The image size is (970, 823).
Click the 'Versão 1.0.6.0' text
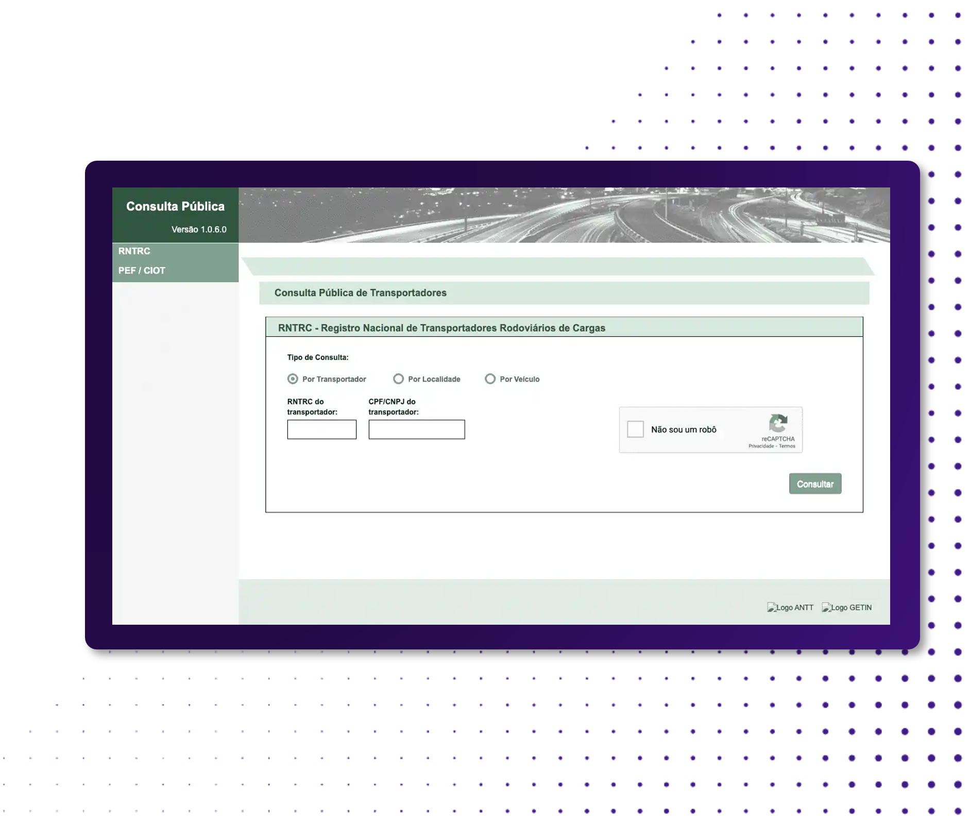(x=199, y=230)
